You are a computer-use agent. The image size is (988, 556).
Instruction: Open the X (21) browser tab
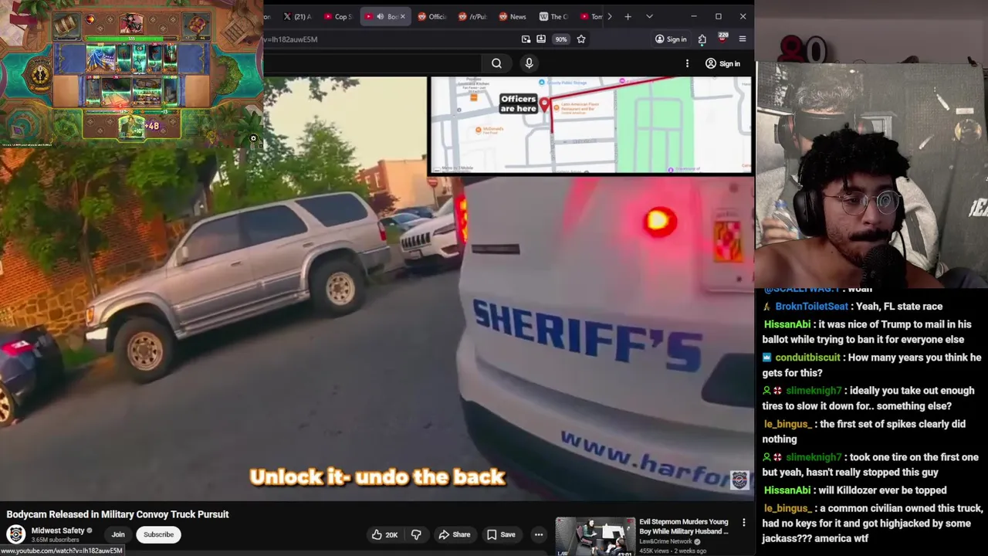tap(297, 16)
